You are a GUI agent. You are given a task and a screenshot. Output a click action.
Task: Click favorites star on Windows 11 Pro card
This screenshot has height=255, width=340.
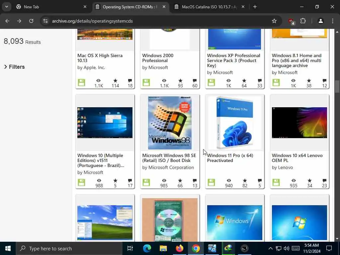tap(245, 180)
